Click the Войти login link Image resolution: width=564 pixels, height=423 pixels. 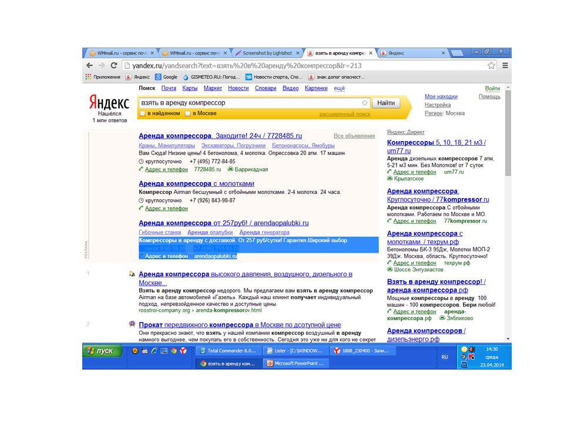tap(492, 89)
